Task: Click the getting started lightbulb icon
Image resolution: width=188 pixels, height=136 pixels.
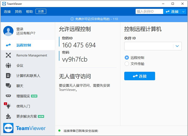Action: [8, 106]
